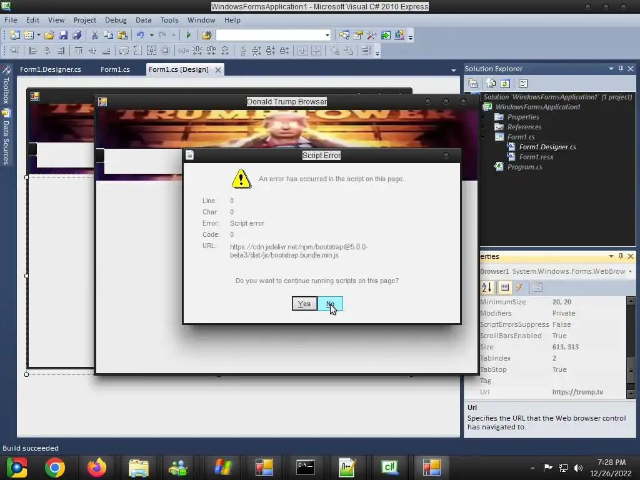Click Solution Explorer Properties icon
This screenshot has height=480, width=640.
pos(473,84)
